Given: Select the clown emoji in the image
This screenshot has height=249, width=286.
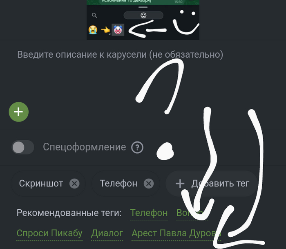Looking at the screenshot, I should (118, 30).
